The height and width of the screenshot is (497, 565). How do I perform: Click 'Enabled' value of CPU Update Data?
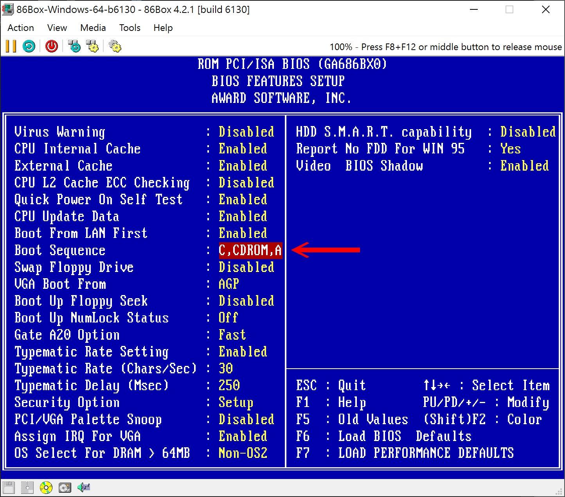tap(243, 216)
